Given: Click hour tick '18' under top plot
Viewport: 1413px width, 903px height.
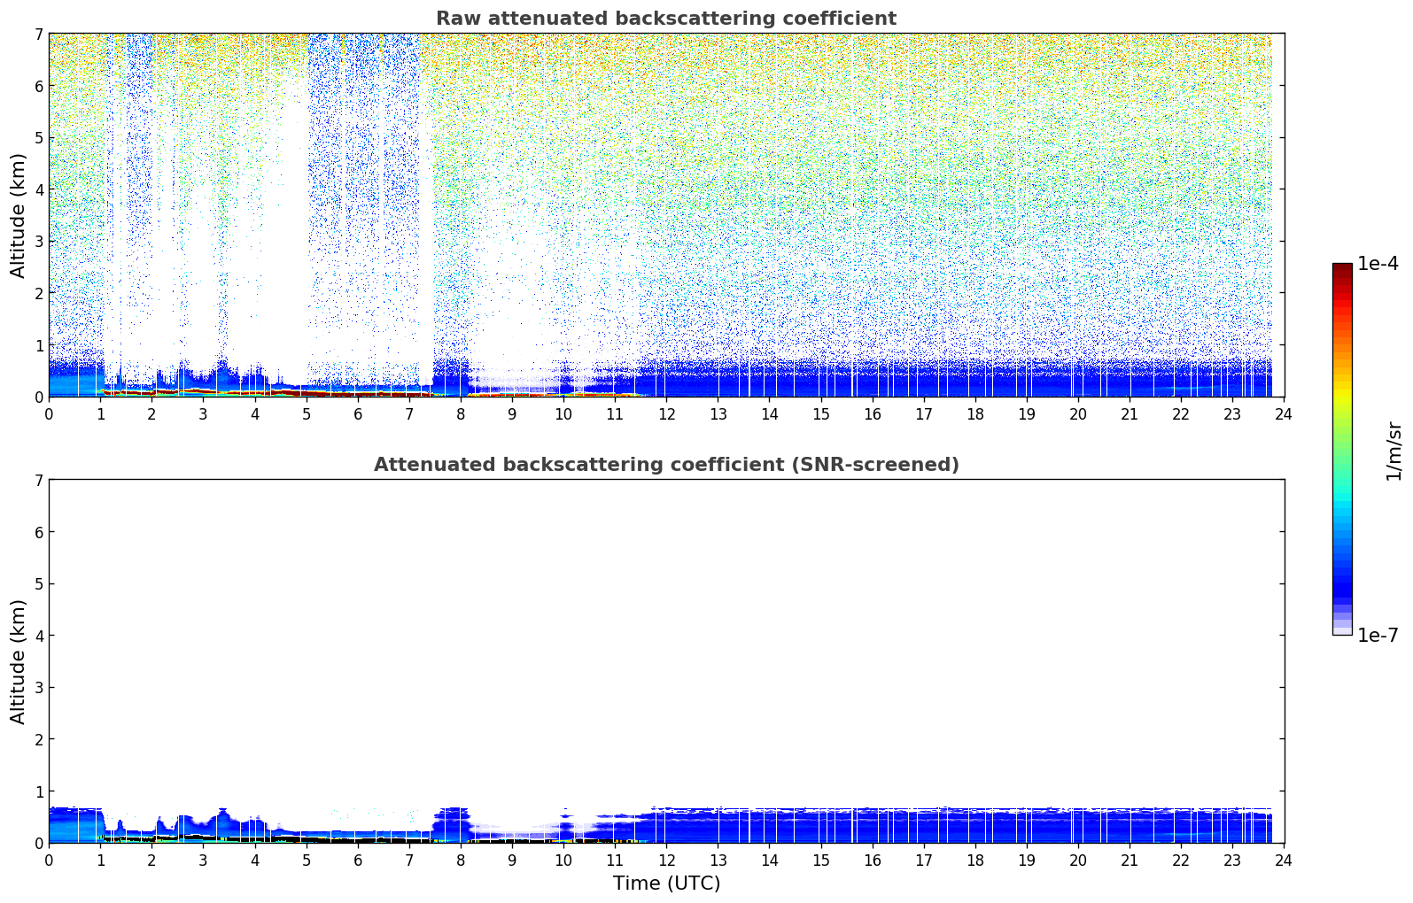Looking at the screenshot, I should point(975,413).
